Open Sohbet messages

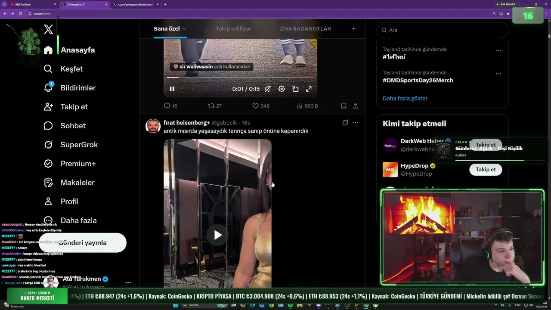coord(65,126)
